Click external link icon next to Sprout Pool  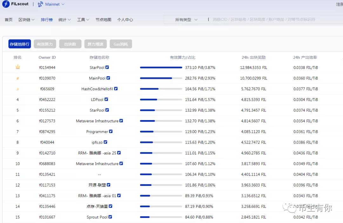[109, 217]
